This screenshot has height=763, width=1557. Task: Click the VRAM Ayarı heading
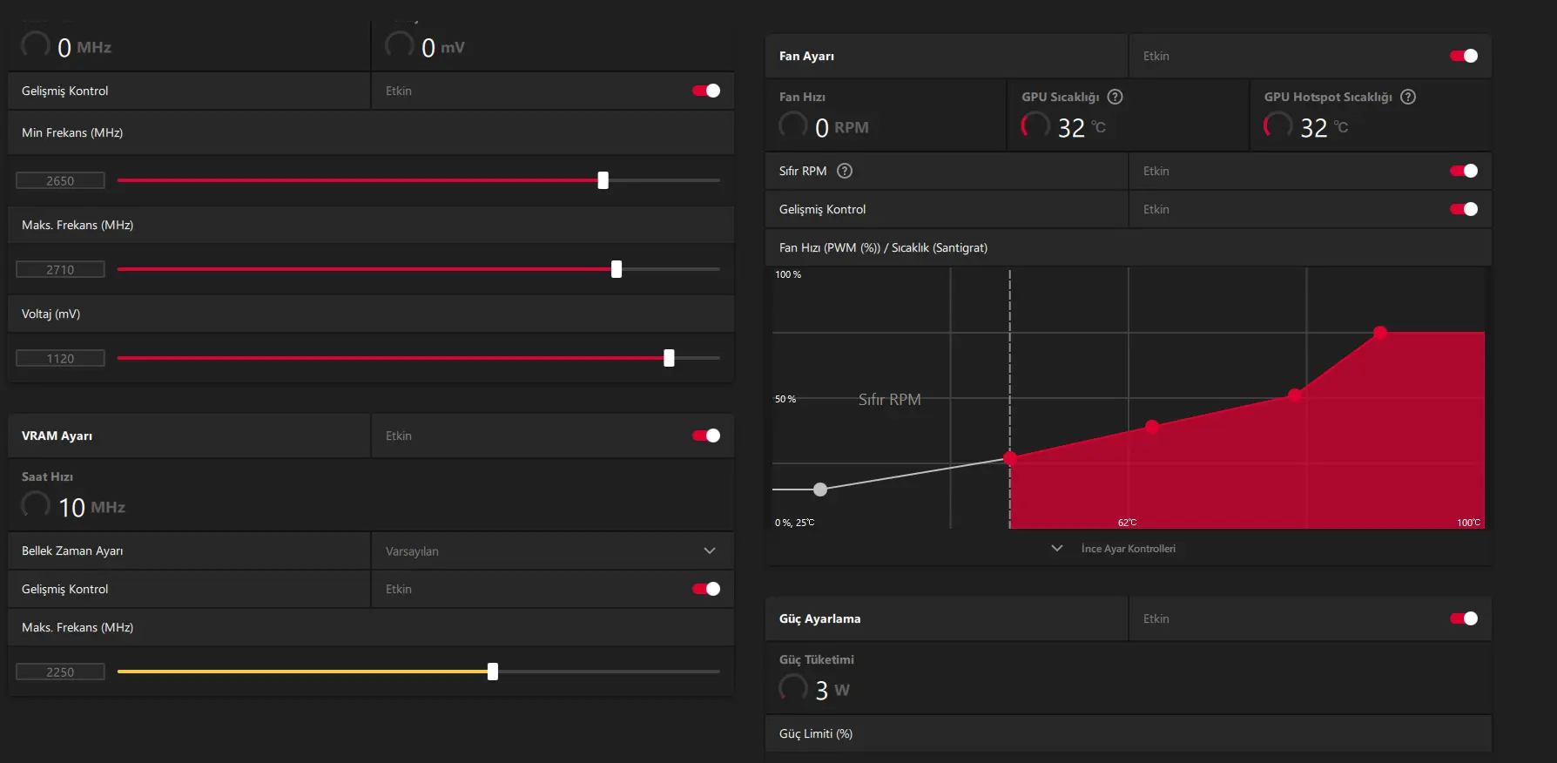coord(57,436)
